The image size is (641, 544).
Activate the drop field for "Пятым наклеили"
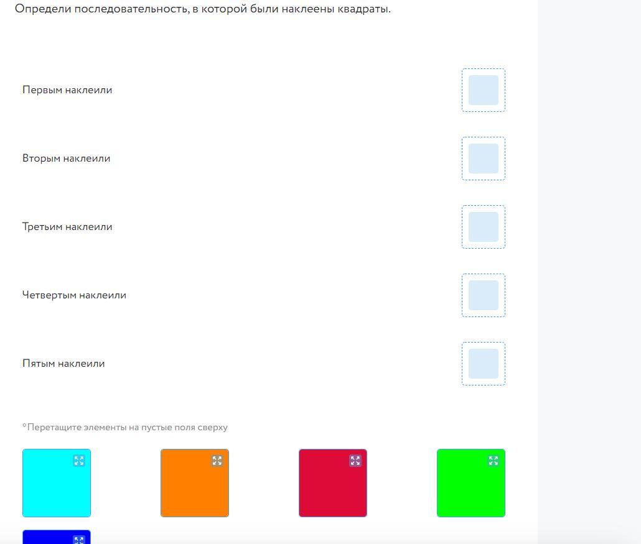coord(484,364)
